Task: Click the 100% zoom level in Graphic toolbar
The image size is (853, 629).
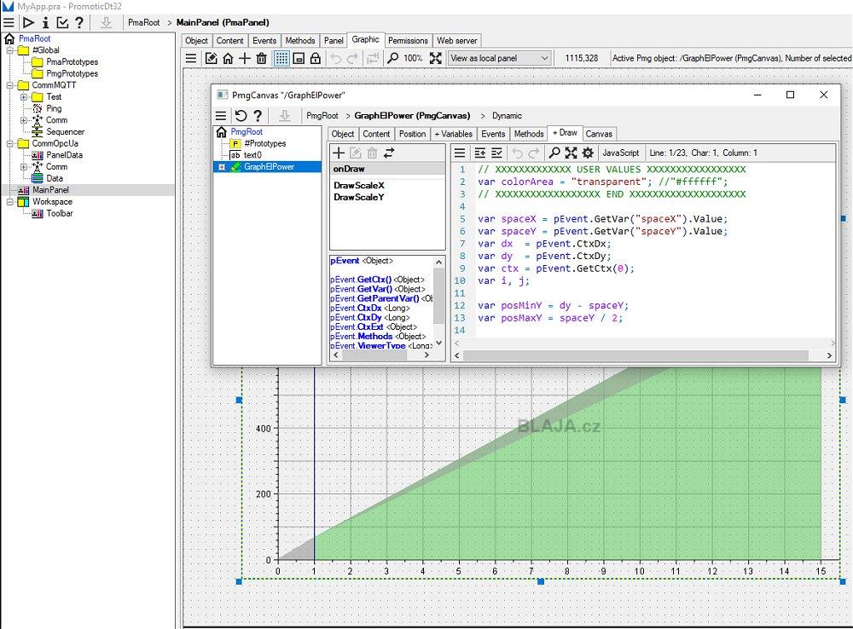Action: pyautogui.click(x=413, y=58)
